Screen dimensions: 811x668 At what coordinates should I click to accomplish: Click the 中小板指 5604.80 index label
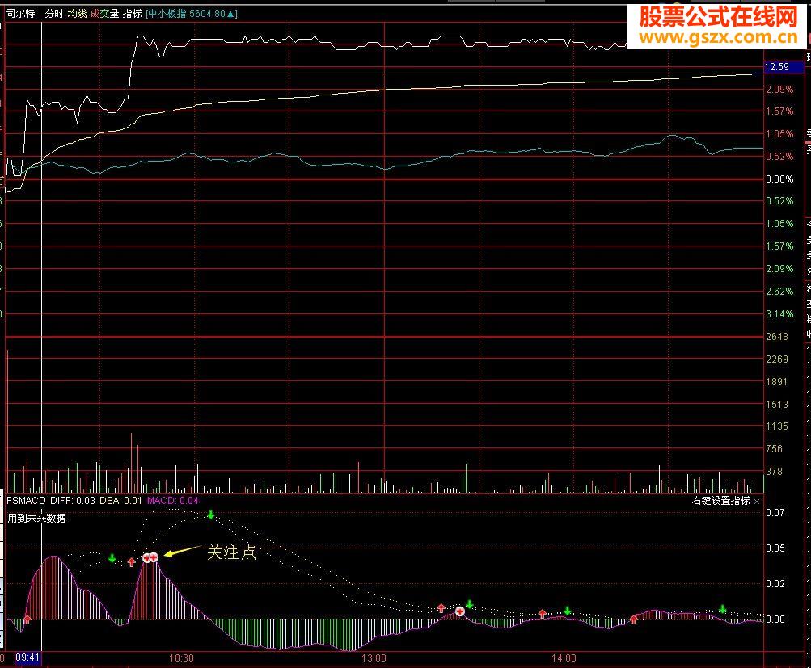(x=192, y=14)
